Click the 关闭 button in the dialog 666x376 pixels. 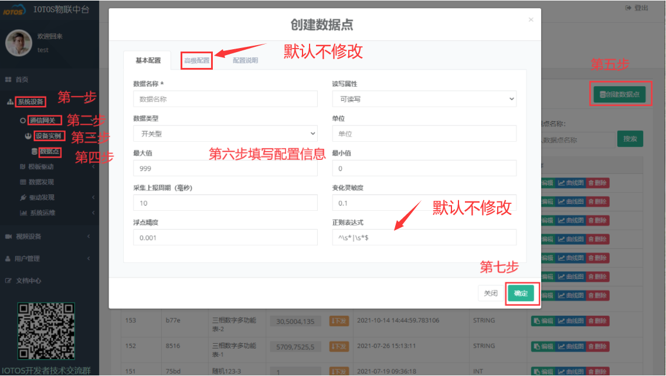tap(491, 293)
